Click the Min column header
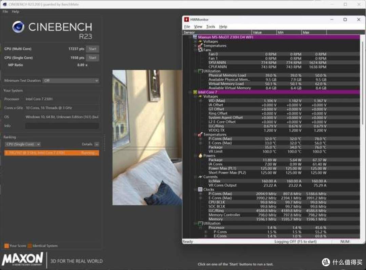Image resolution: width=366 pixels, height=270 pixels. tap(289, 32)
